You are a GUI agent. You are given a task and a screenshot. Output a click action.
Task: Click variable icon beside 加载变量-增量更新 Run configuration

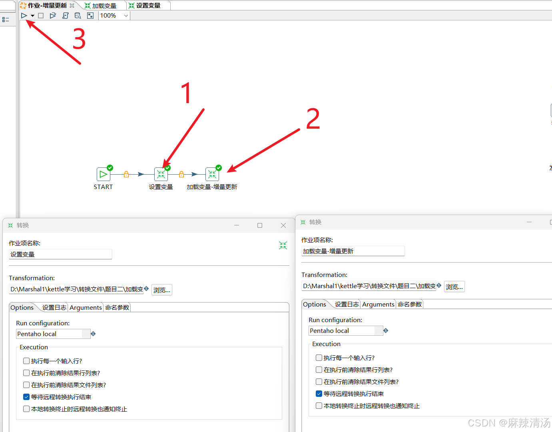coord(386,330)
